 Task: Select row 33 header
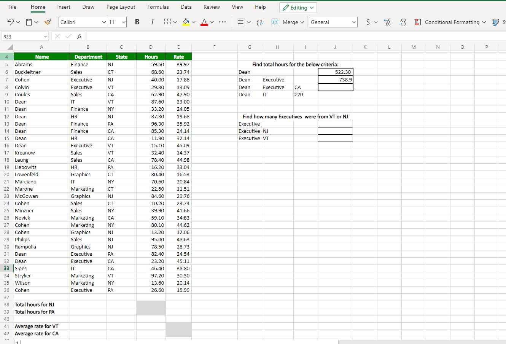tap(6, 268)
